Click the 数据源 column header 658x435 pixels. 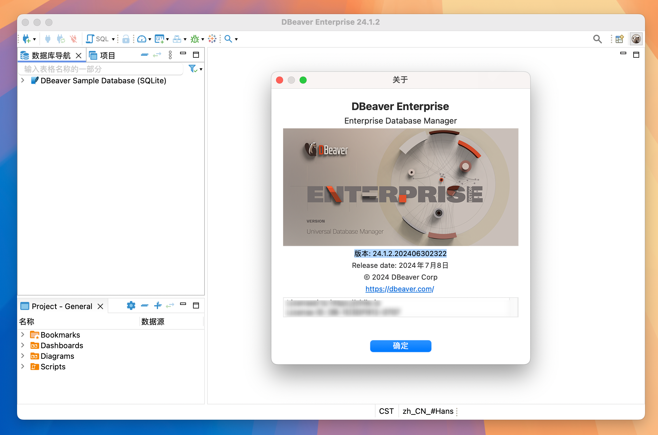pyautogui.click(x=172, y=322)
